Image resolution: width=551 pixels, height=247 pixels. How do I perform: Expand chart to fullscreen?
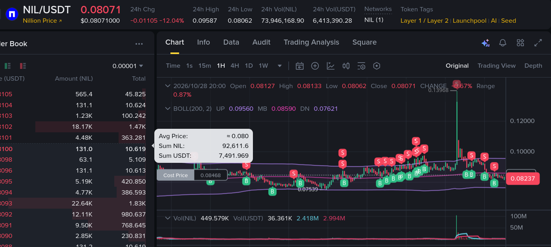(x=538, y=43)
